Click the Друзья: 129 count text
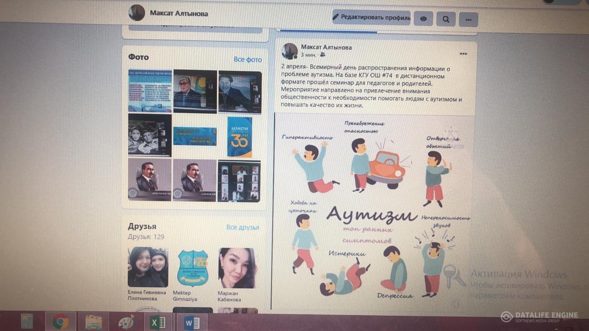 click(x=146, y=237)
